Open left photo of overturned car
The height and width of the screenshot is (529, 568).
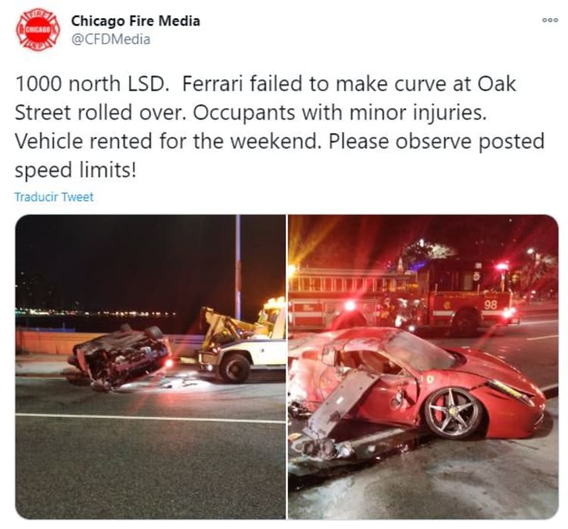click(x=151, y=367)
